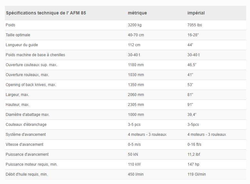Image resolution: width=250 pixels, height=184 pixels.
Task: Click the '450 l/min' oil flow value
Action: [x=135, y=174]
